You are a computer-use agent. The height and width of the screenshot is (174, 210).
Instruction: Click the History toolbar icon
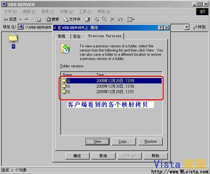(87, 19)
